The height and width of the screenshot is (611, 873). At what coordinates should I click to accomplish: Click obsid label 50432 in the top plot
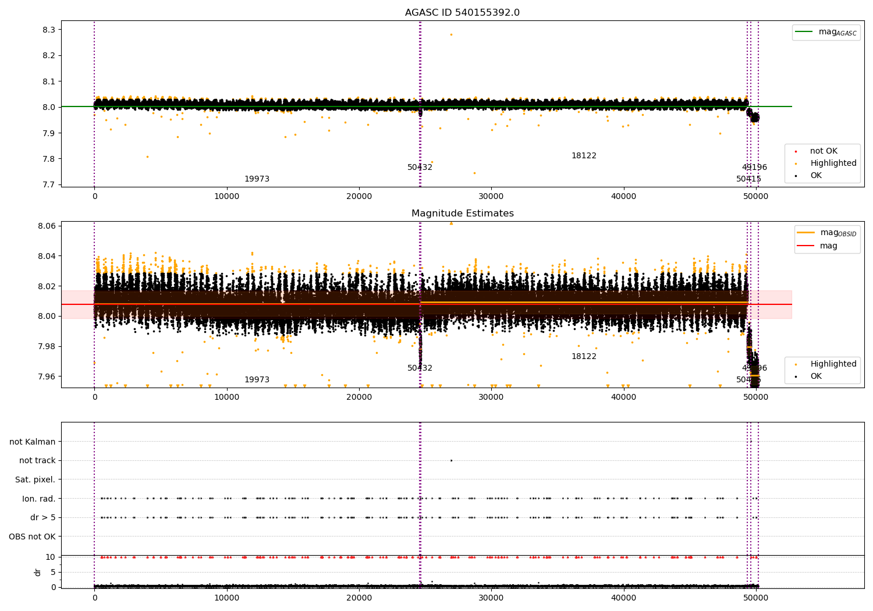pyautogui.click(x=420, y=168)
